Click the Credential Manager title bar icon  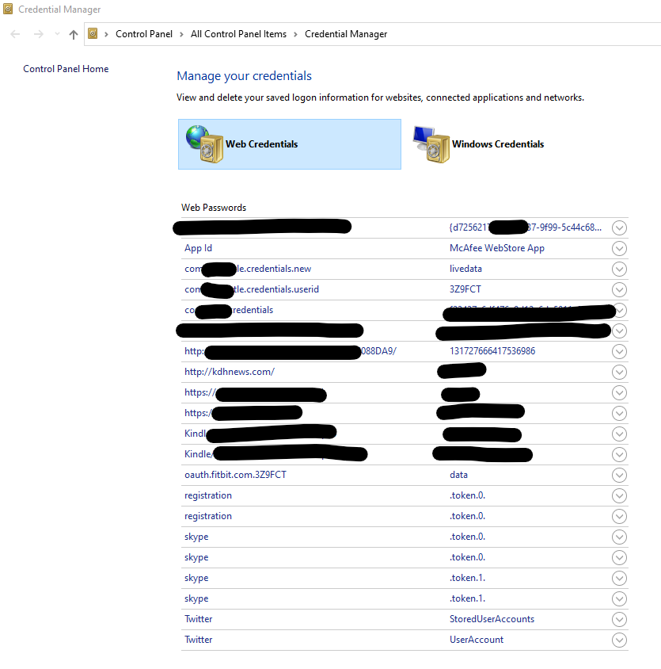(8, 9)
